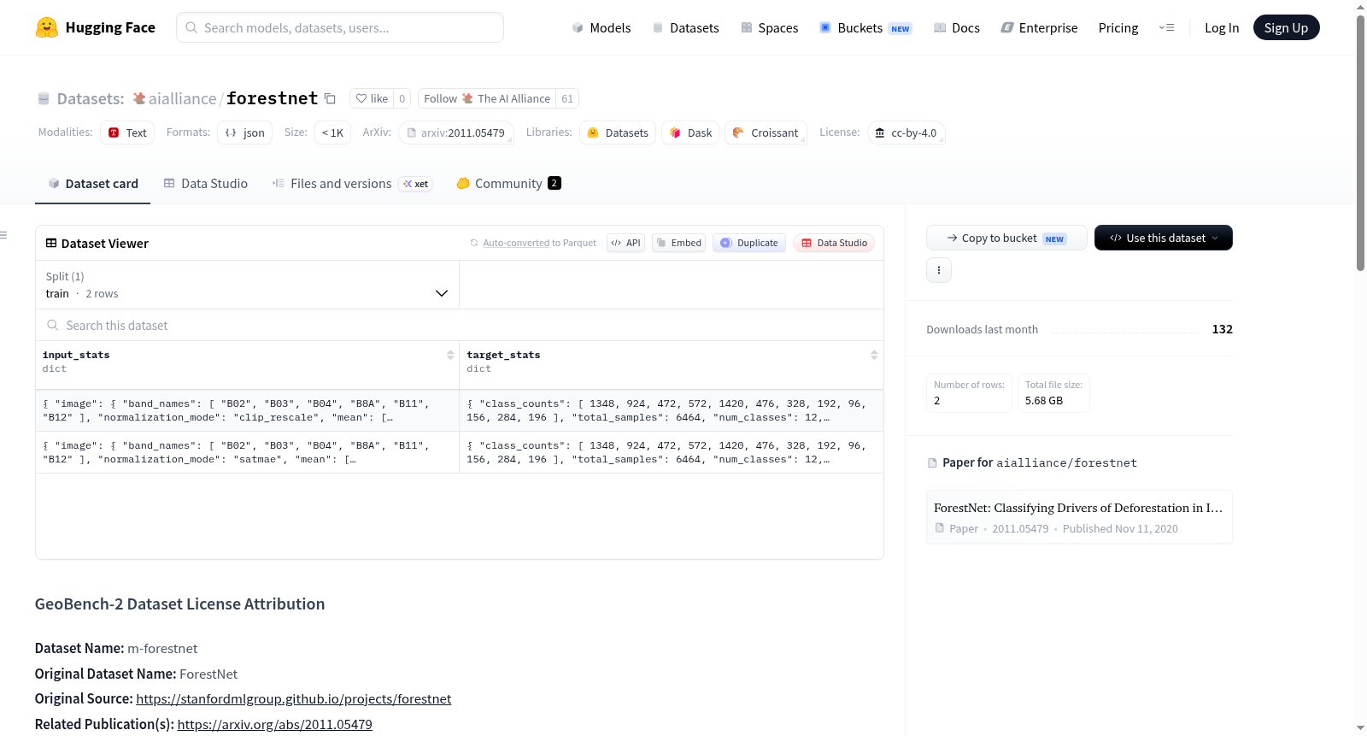Like the forestnet dataset
Screen dimensions: 1367x736
pos(373,98)
